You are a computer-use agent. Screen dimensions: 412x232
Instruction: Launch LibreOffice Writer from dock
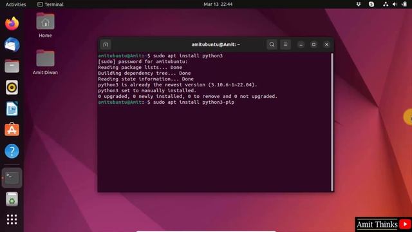12,109
